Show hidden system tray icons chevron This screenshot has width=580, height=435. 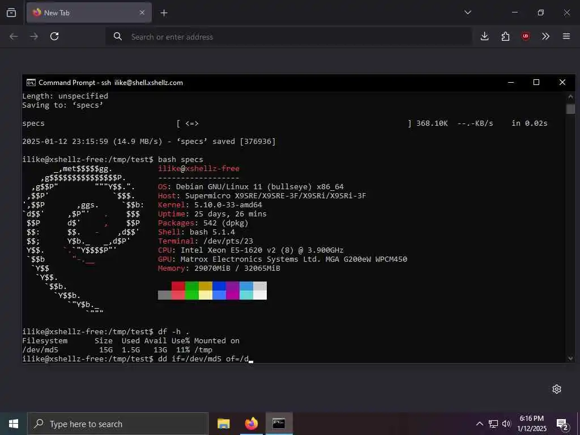[479, 424]
